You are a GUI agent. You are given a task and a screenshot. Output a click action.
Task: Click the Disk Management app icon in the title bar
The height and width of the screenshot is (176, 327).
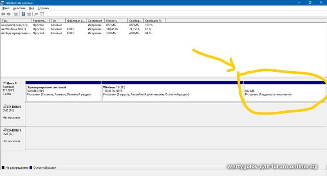pos(2,3)
